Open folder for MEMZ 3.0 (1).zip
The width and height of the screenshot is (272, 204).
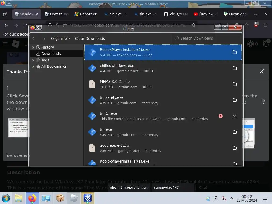point(235,84)
